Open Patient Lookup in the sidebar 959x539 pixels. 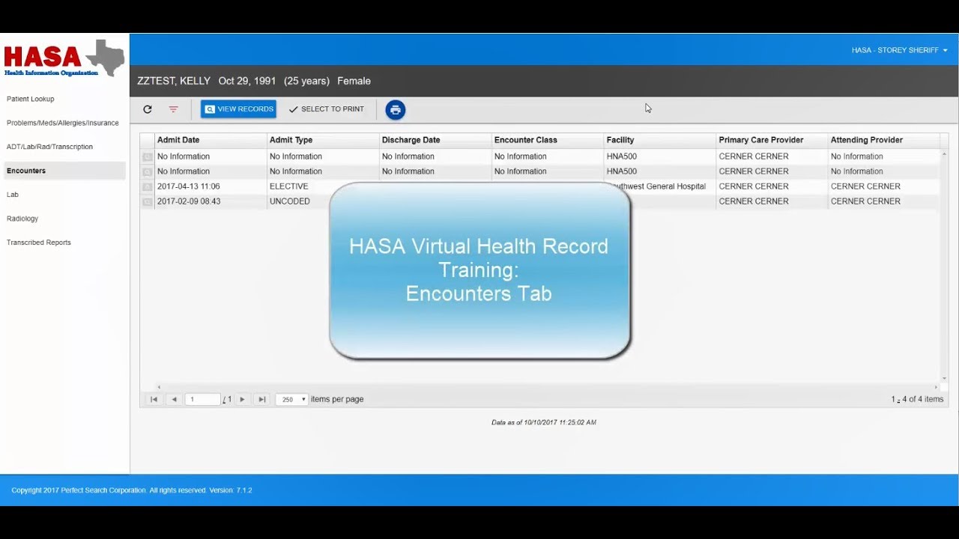pyautogui.click(x=31, y=99)
